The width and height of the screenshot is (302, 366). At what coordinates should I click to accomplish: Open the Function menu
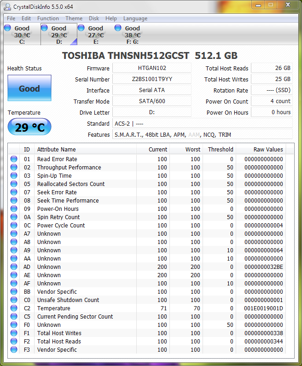(48, 18)
